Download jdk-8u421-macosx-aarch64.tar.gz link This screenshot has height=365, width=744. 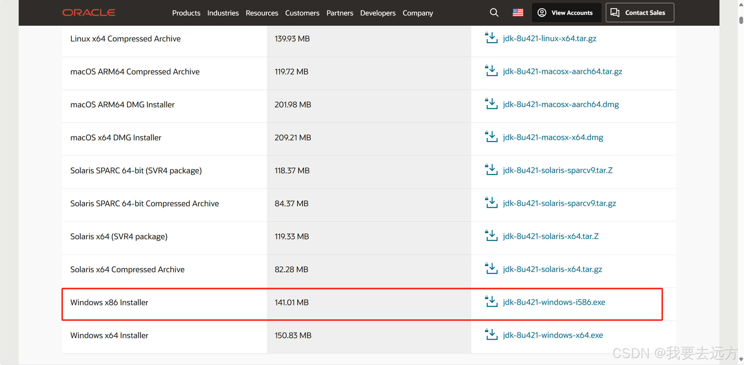[x=562, y=71]
